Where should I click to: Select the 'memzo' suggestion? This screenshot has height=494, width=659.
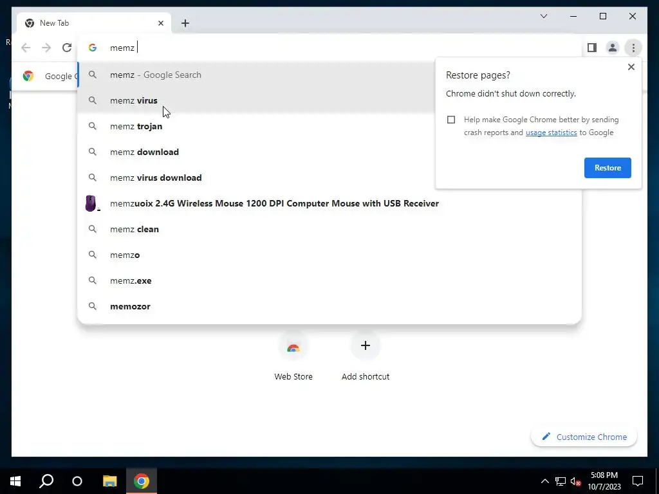[x=329, y=255]
